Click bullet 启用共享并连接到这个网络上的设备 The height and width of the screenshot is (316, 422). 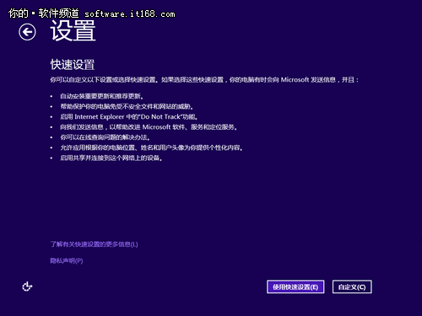click(x=111, y=158)
